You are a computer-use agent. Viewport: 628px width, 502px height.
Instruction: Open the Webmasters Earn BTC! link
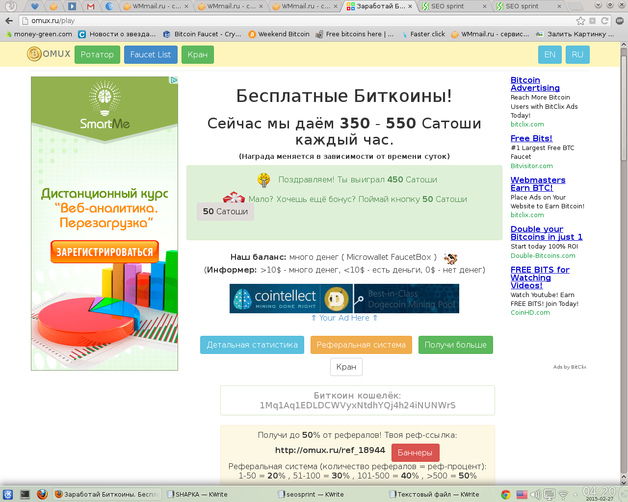(538, 184)
